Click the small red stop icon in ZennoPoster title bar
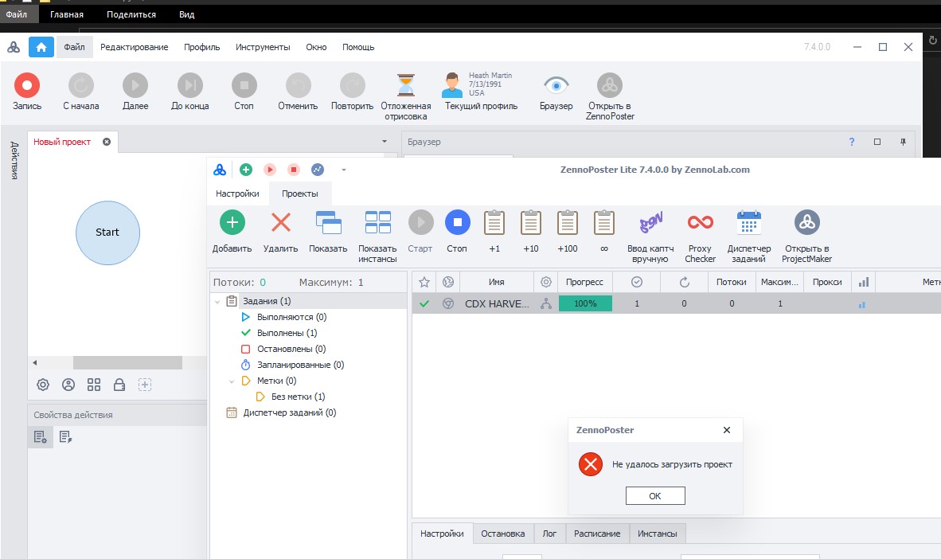The height and width of the screenshot is (559, 941). pyautogui.click(x=294, y=170)
